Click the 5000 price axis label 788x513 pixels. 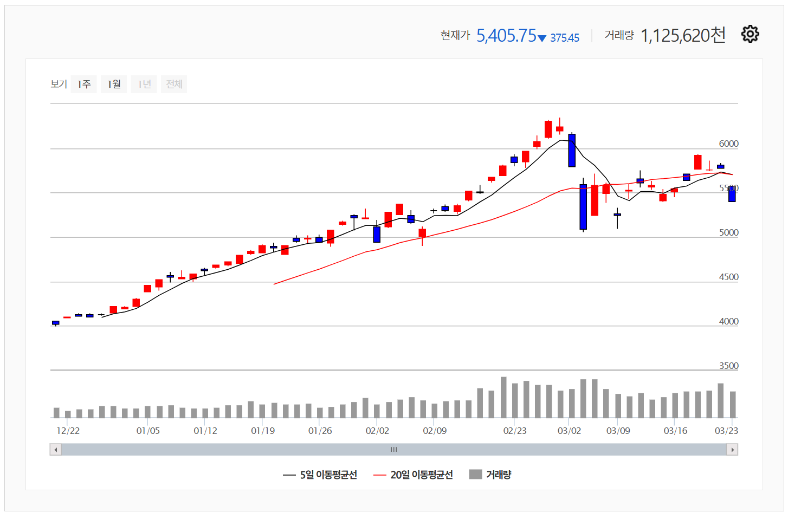click(728, 232)
